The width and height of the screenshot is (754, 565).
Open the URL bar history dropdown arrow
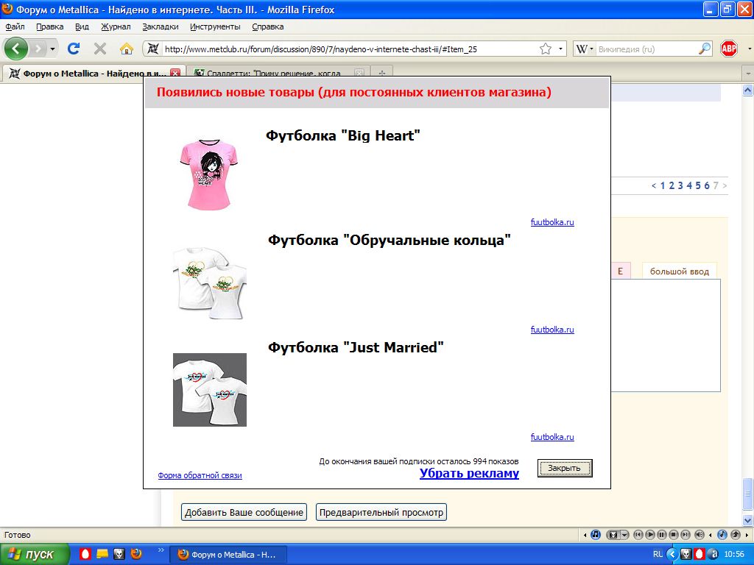(561, 49)
